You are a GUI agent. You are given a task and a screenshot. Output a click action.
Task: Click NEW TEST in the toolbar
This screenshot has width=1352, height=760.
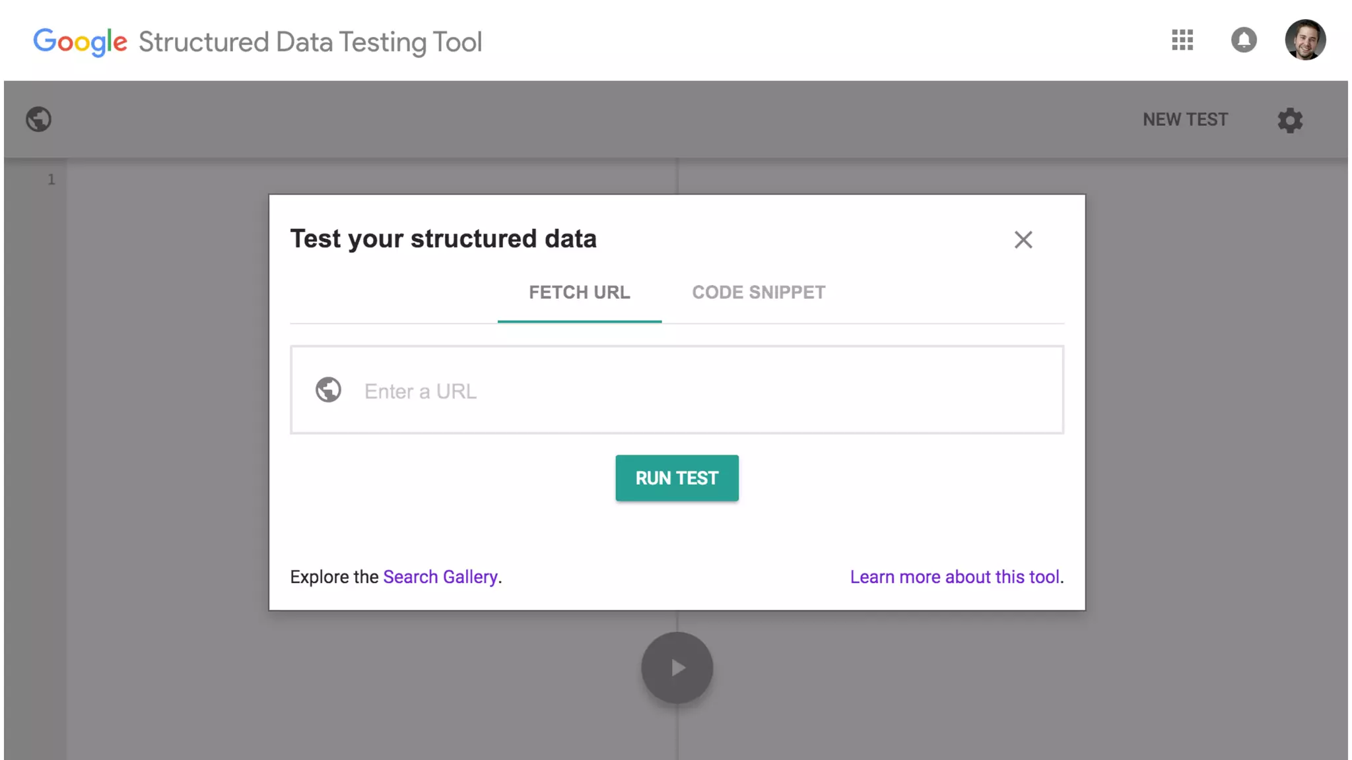tap(1185, 119)
